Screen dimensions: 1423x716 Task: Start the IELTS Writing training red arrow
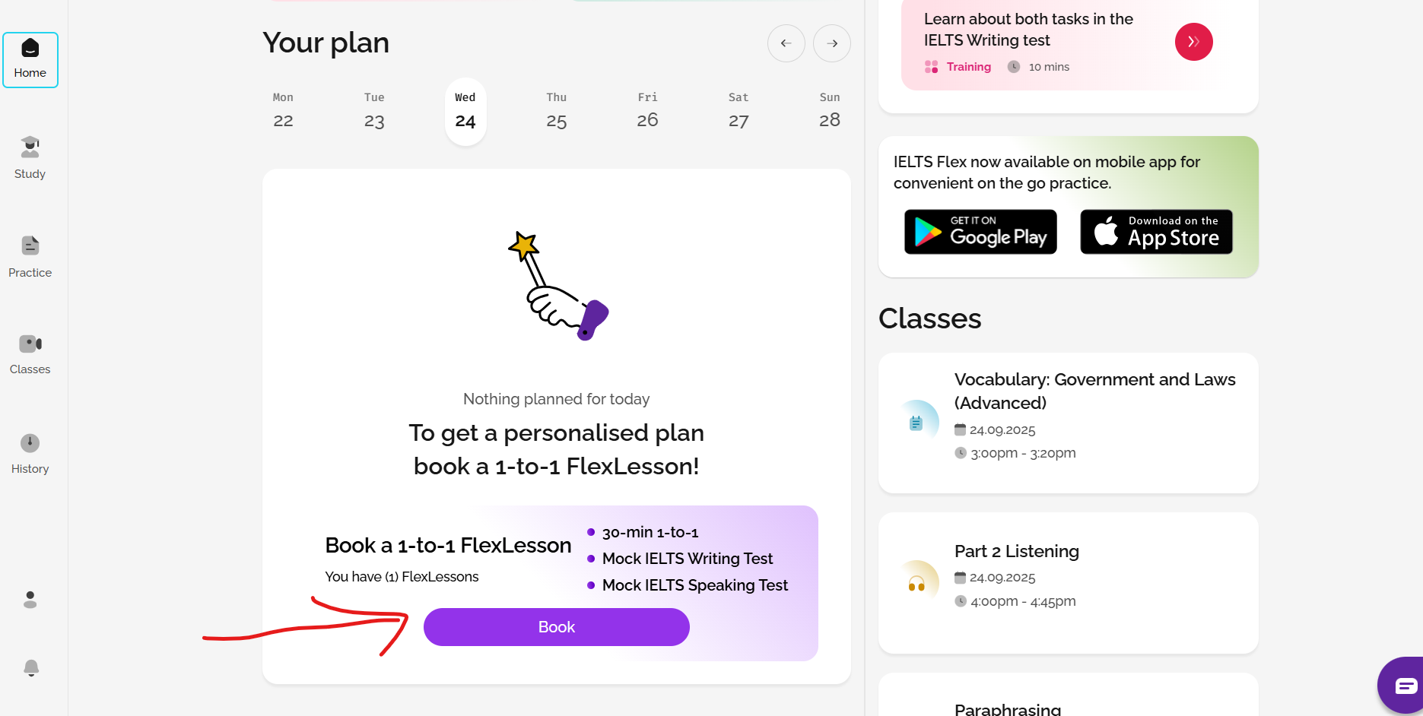click(1193, 42)
